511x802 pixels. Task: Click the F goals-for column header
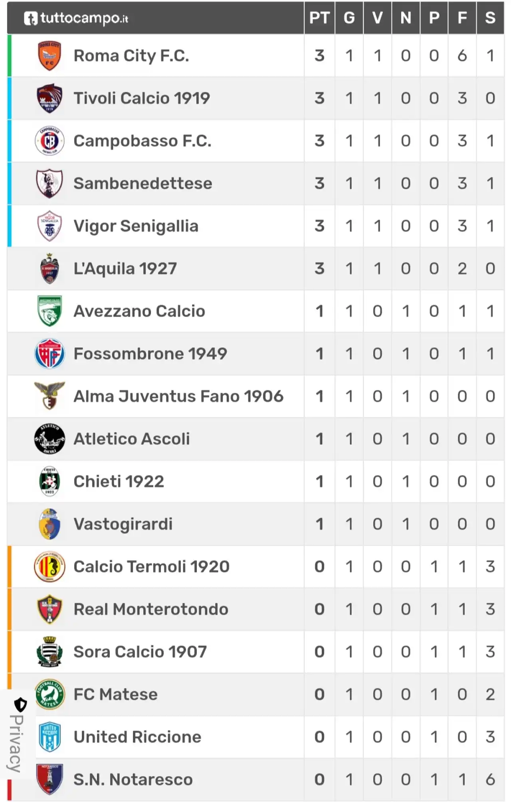tap(462, 18)
